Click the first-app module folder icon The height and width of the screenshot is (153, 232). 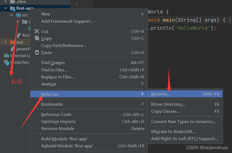pyautogui.click(x=12, y=9)
